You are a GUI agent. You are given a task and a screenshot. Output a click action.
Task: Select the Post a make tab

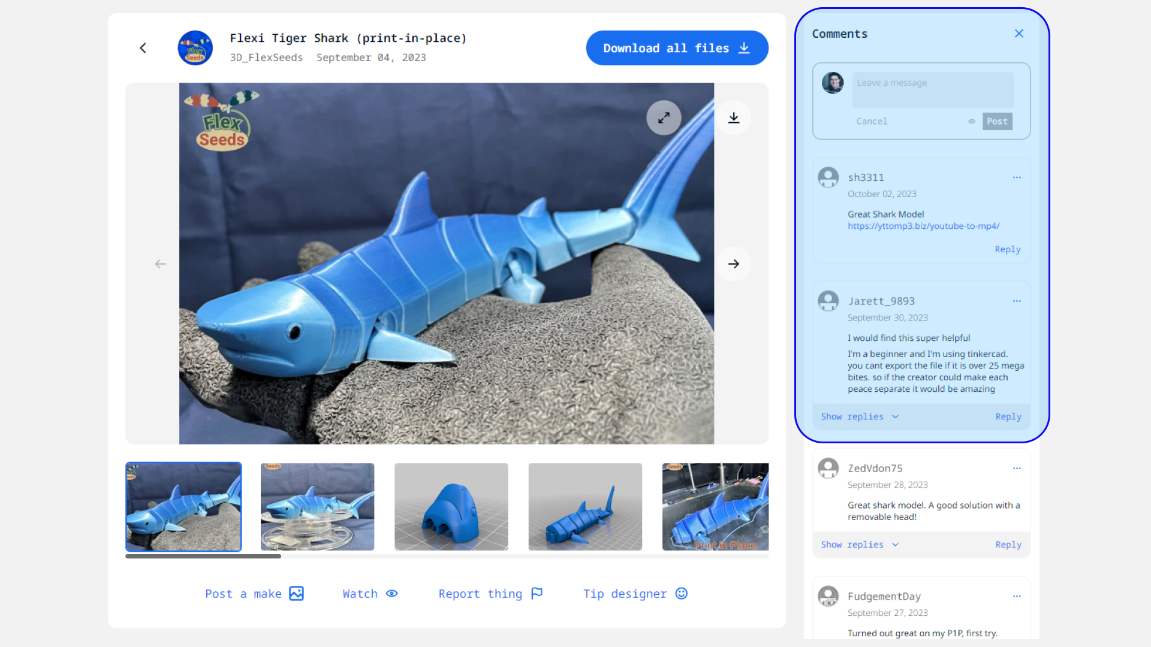click(x=255, y=593)
